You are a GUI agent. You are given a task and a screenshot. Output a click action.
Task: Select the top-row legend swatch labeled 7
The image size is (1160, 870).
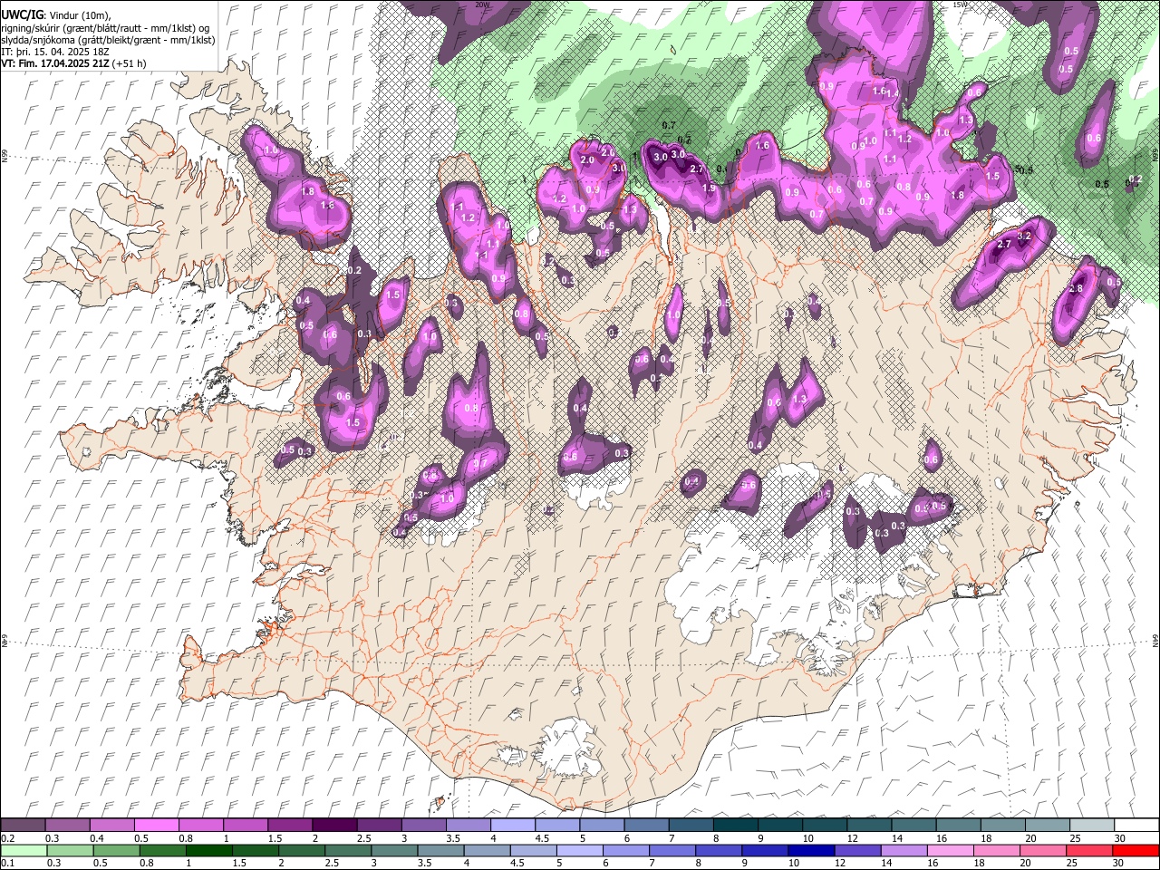pos(691,826)
